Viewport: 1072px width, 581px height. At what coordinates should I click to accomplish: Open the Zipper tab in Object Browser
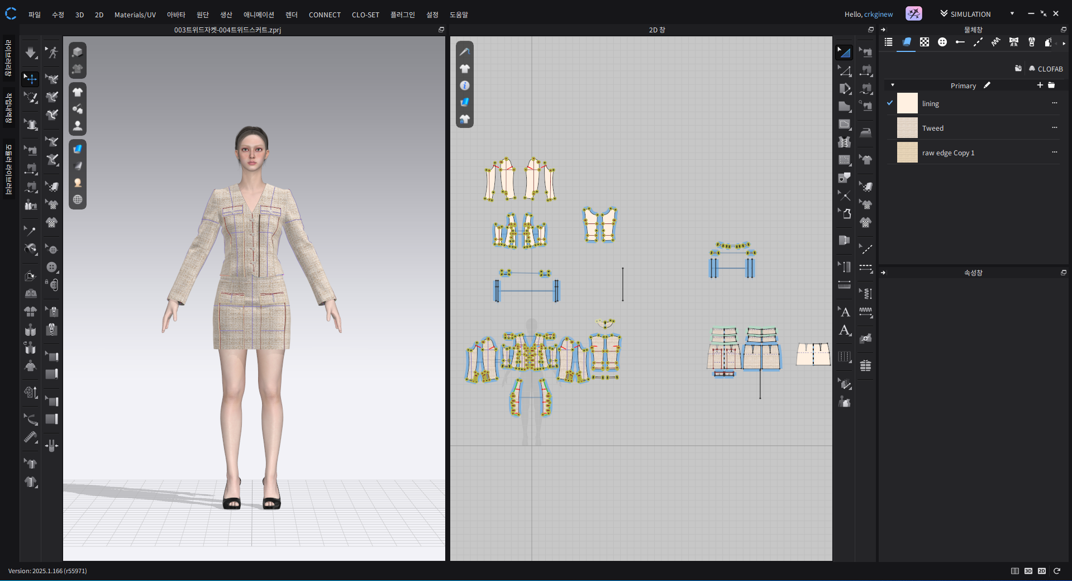tap(1032, 42)
